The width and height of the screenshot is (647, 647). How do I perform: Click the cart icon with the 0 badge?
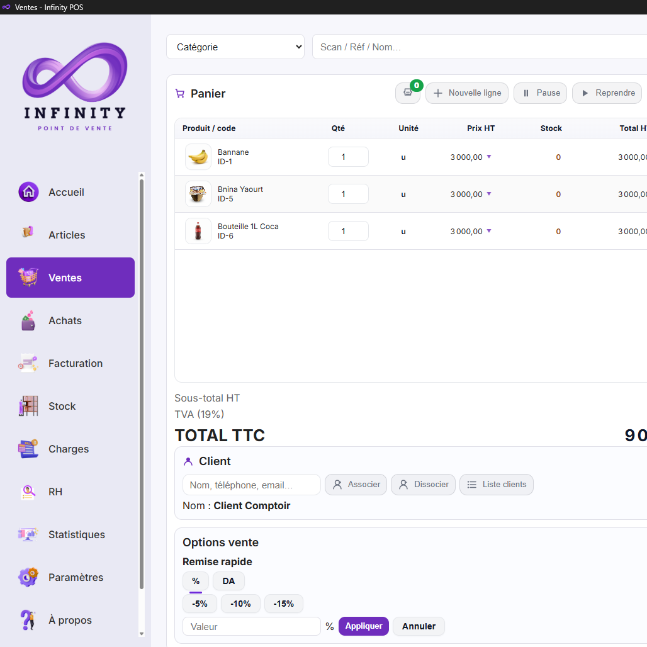[x=408, y=93]
